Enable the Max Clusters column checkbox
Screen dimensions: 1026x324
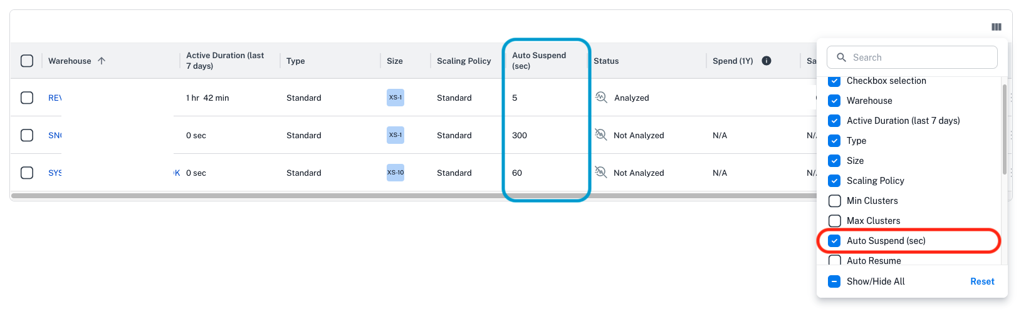[834, 221]
